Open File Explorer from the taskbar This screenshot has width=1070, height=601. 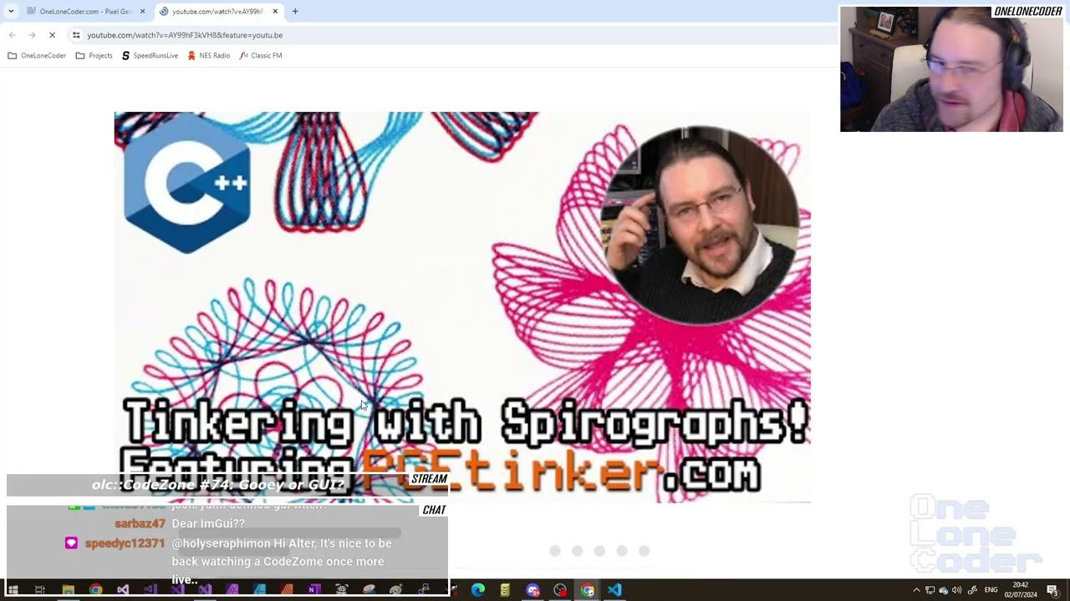pyautogui.click(x=69, y=590)
